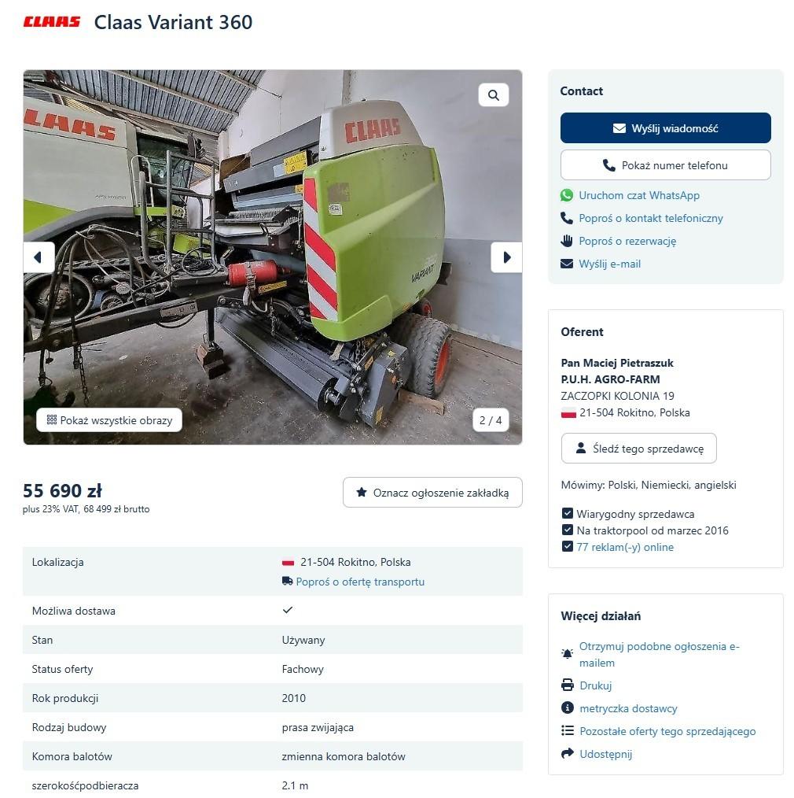Go to the previous image arrow
The image size is (794, 798).
click(x=39, y=257)
